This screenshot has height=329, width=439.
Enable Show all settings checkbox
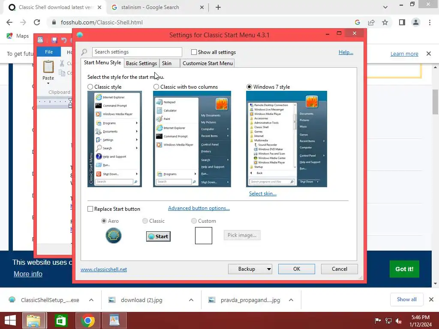coord(194,52)
